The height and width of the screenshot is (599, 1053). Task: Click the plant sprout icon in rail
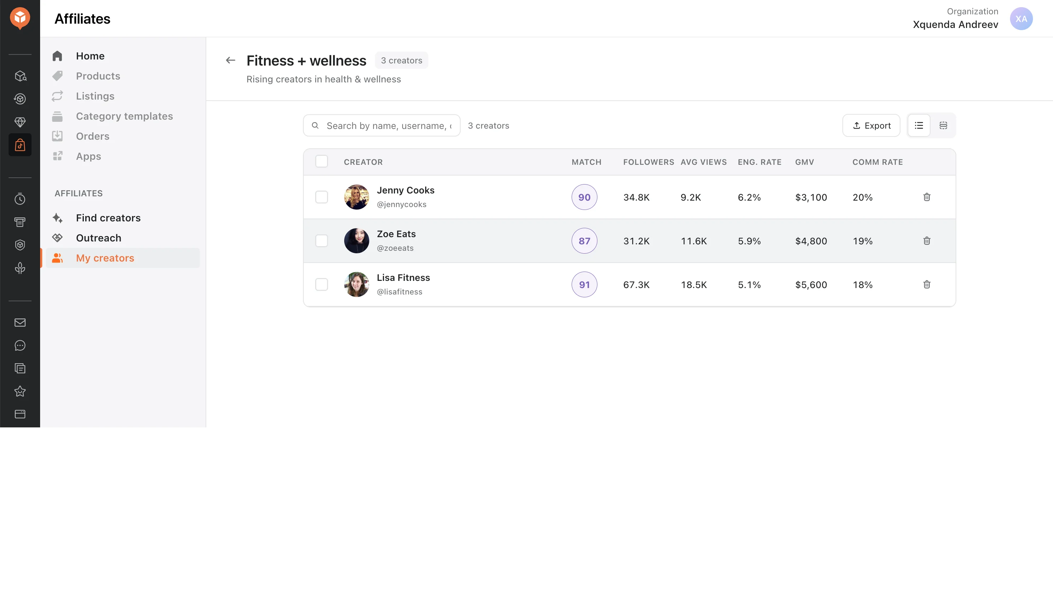point(20,268)
